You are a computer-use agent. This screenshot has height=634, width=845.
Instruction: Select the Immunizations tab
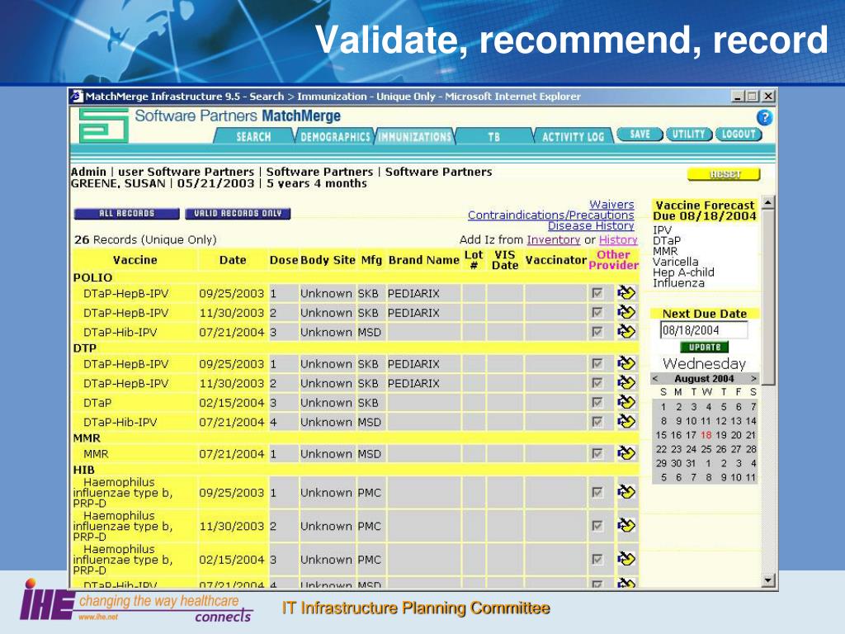[414, 136]
